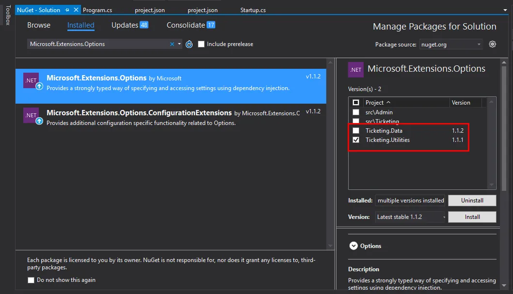Viewport: 513px width, 294px height.
Task: Click .NET icon of selected Microsoft.Extensions.Options package
Action: point(32,81)
